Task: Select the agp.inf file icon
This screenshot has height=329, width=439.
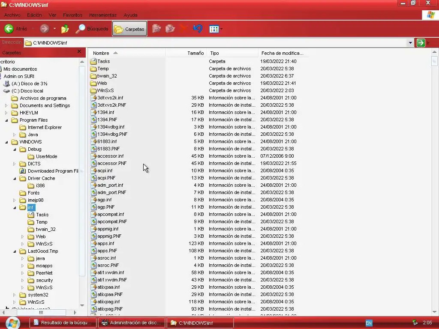Action: click(93, 200)
